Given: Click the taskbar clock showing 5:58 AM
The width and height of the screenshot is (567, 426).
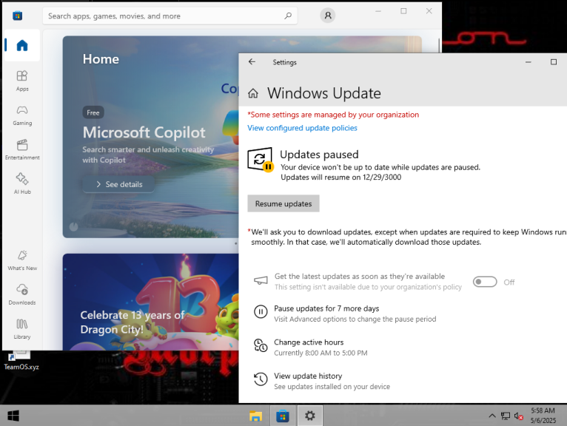Looking at the screenshot, I should tap(543, 416).
